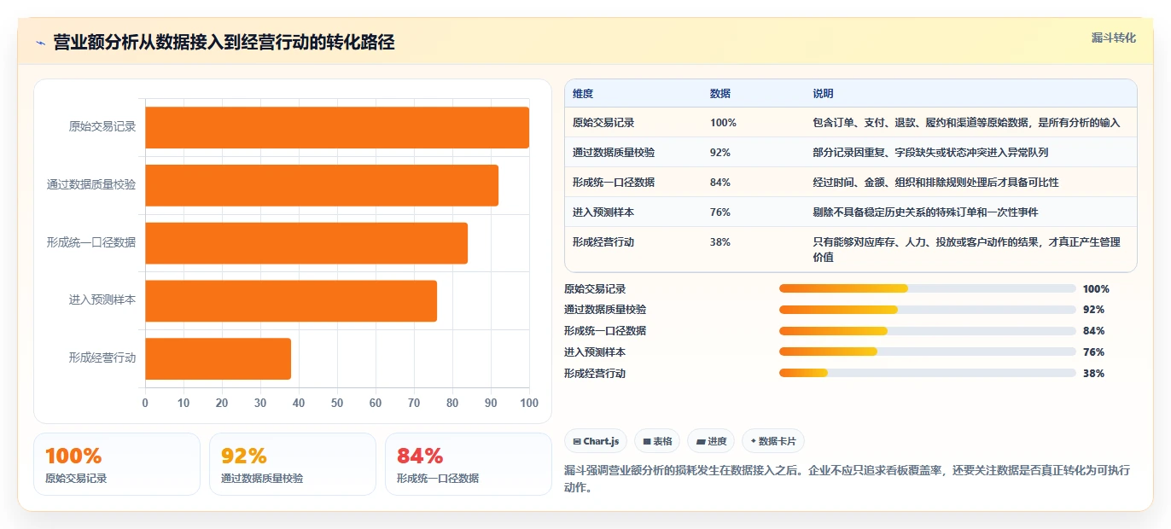1171x529 pixels.
Task: Click the 通过数据质量校验 bar in chart
Action: tap(322, 185)
